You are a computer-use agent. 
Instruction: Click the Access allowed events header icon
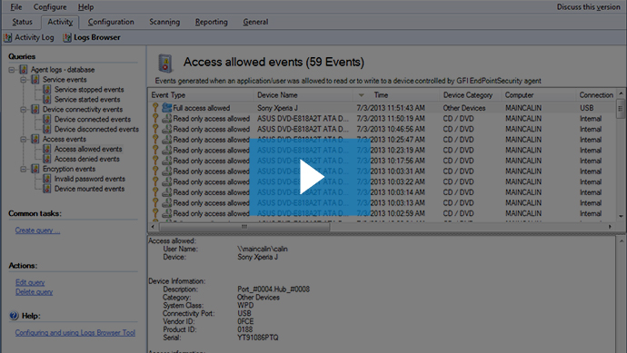click(165, 64)
